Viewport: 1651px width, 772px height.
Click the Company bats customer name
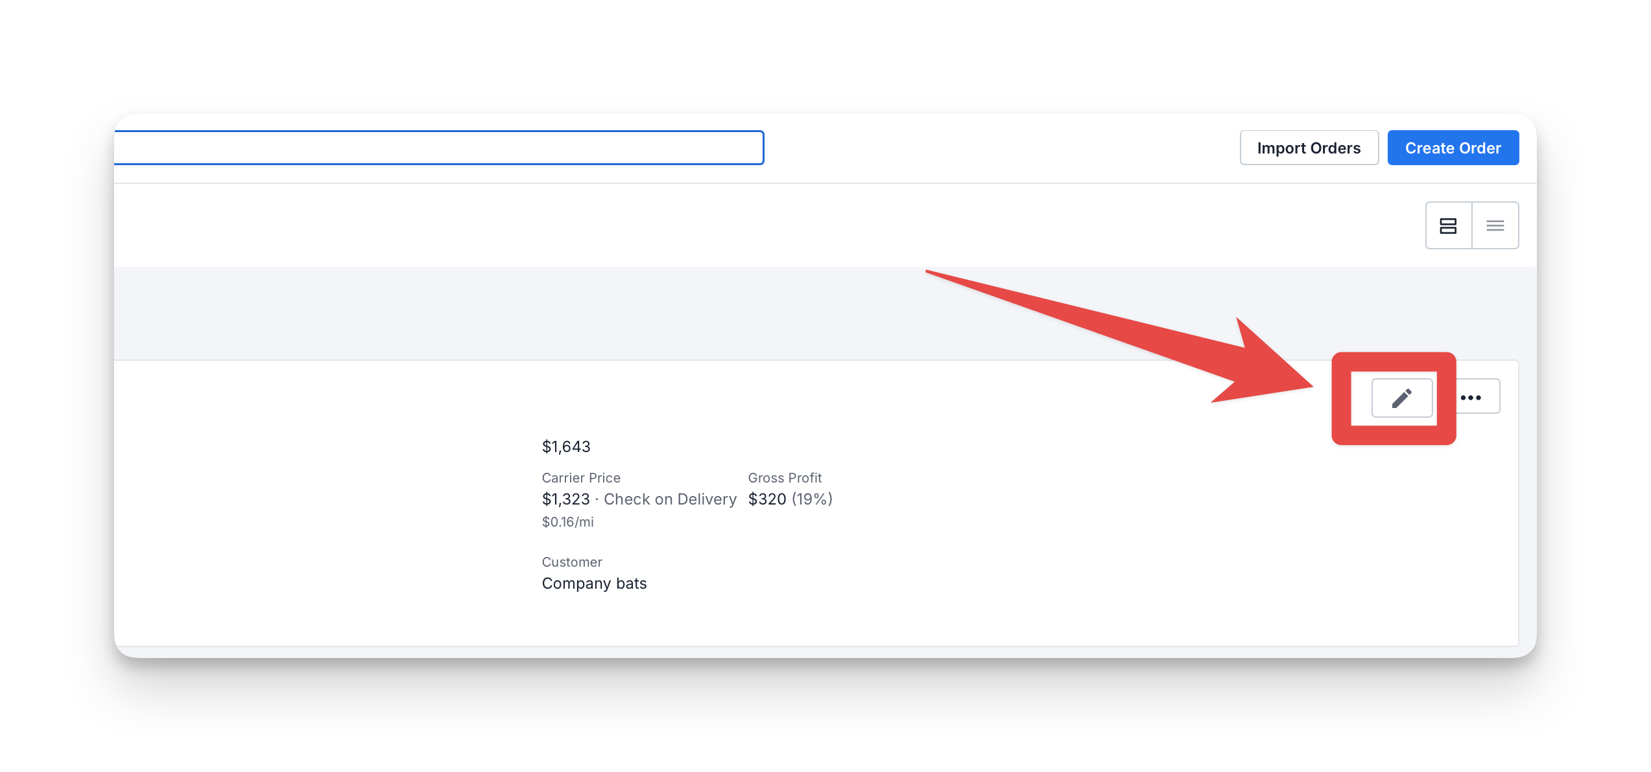594,583
